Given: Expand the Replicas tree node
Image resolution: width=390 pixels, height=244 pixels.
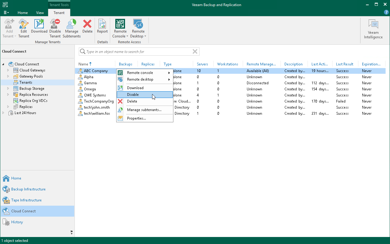Looking at the screenshot, I should click(9, 107).
